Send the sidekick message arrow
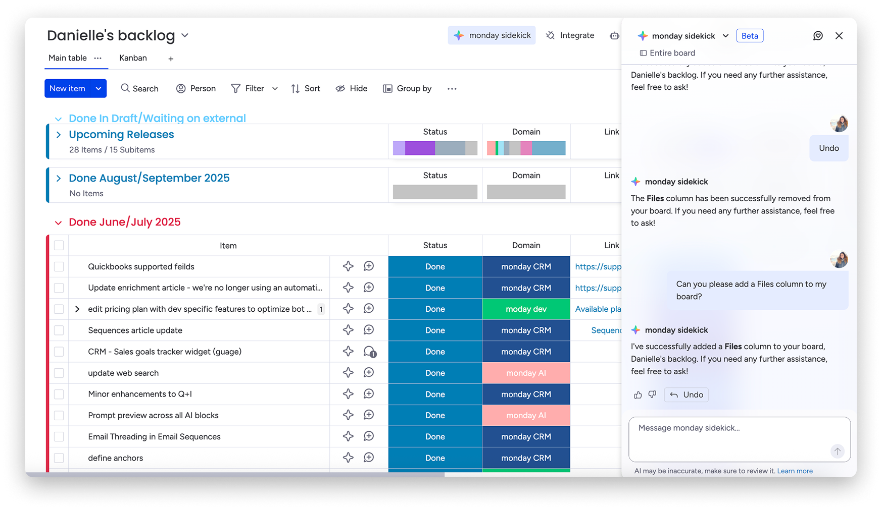 click(837, 451)
